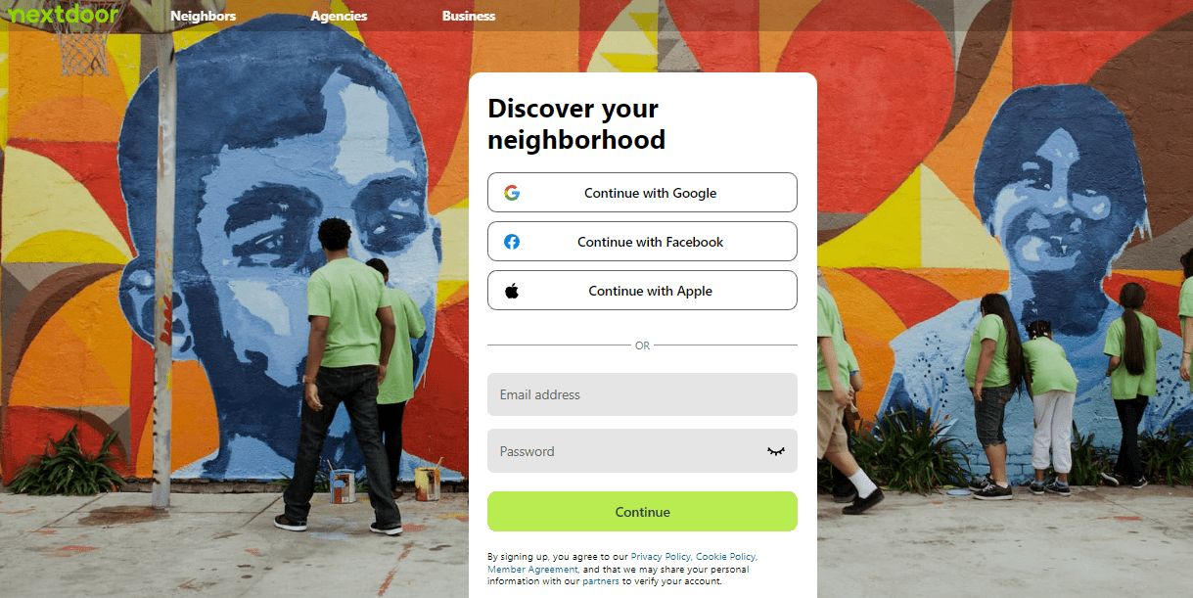Click the Facebook logo icon
The height and width of the screenshot is (598, 1193).
tap(512, 242)
